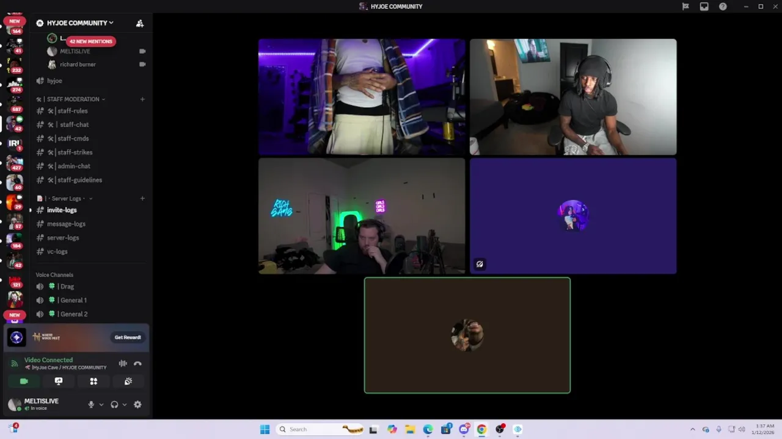
Task: Click the Video Connected status link
Action: (48, 360)
